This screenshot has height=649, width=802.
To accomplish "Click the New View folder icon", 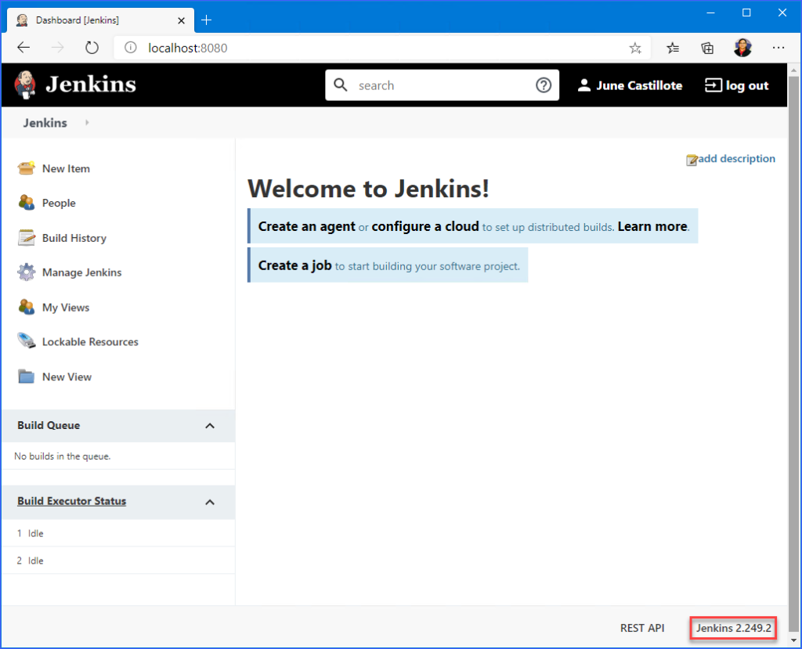I will point(27,377).
